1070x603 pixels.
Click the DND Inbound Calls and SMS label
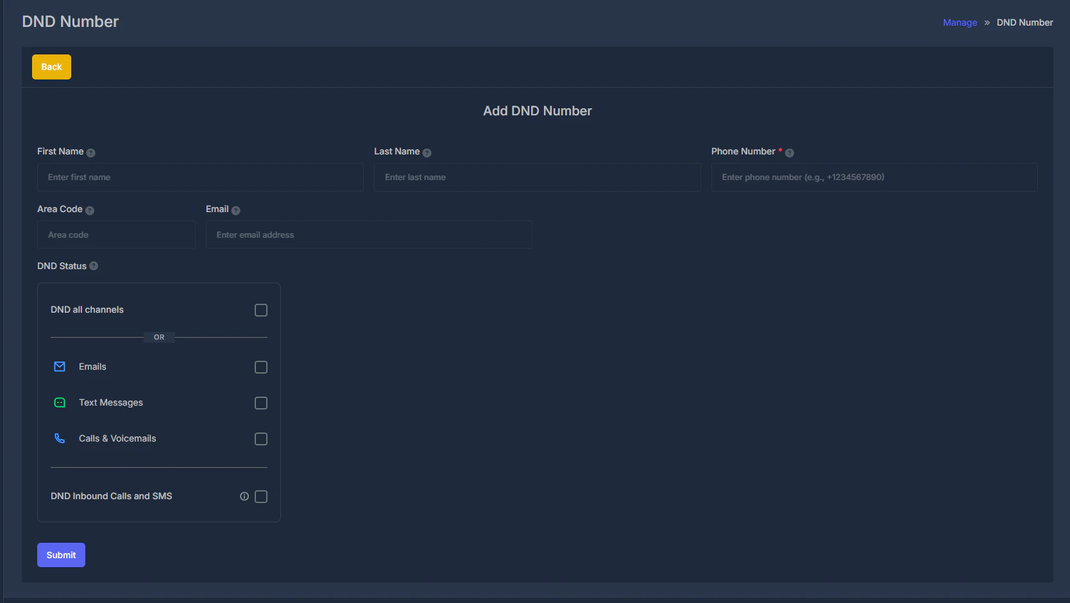pyautogui.click(x=112, y=496)
